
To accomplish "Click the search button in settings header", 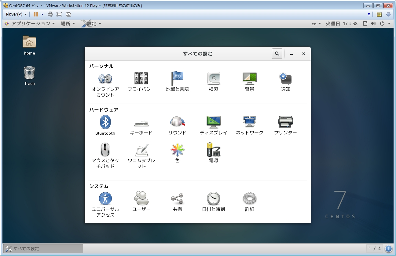I will pos(277,54).
